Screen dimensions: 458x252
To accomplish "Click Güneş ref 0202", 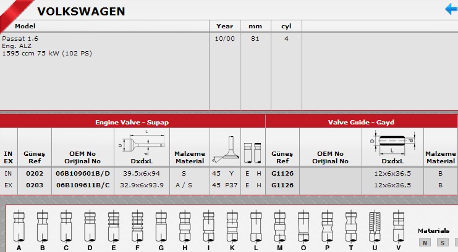I will (x=35, y=173).
